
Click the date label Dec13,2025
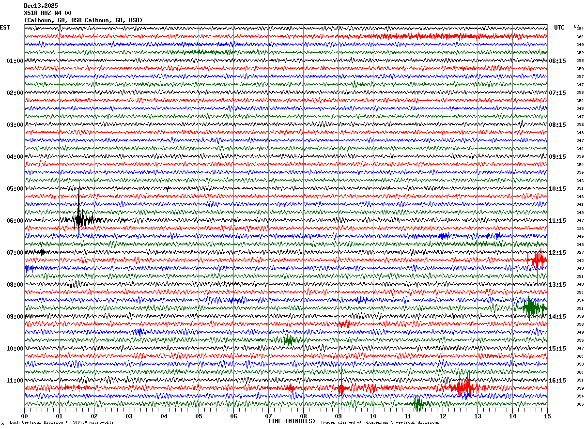click(41, 6)
